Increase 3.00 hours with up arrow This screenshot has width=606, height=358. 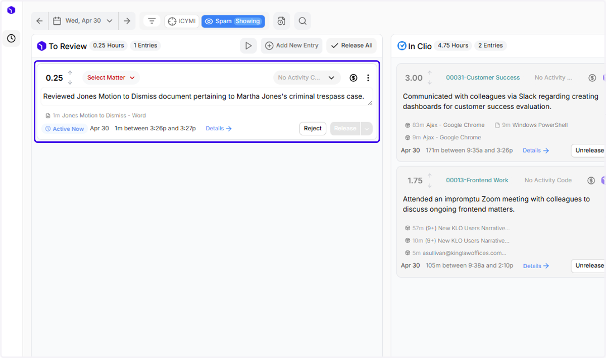tap(430, 73)
